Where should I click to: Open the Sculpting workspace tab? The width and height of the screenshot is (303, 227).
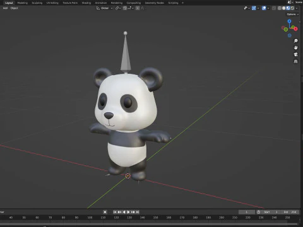[x=37, y=3]
